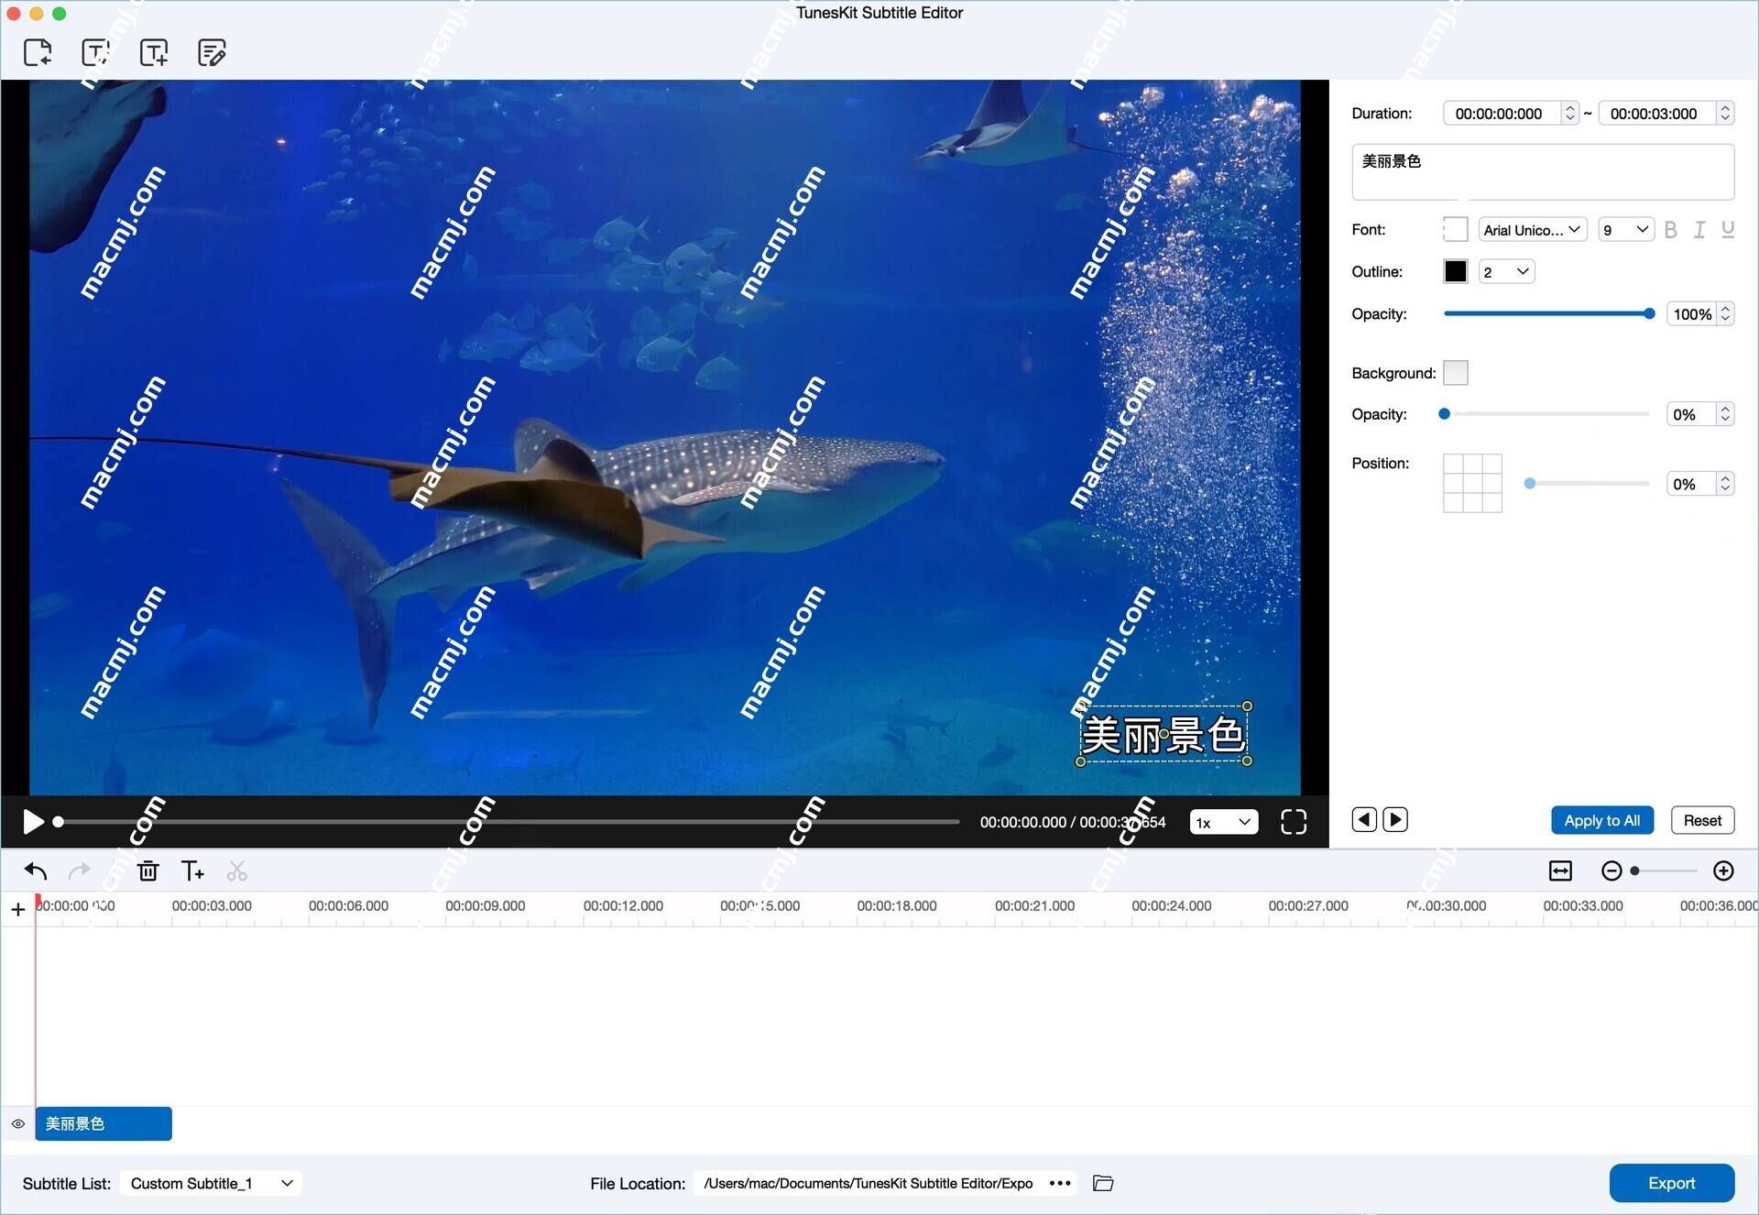1759x1215 pixels.
Task: Click the scissors split icon
Action: [x=237, y=870]
